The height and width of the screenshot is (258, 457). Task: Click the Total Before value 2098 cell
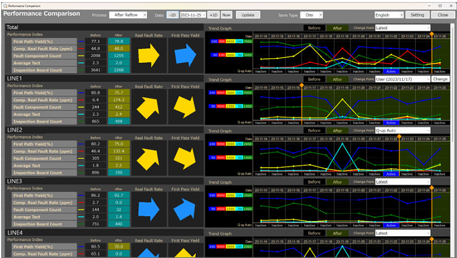[95, 56]
